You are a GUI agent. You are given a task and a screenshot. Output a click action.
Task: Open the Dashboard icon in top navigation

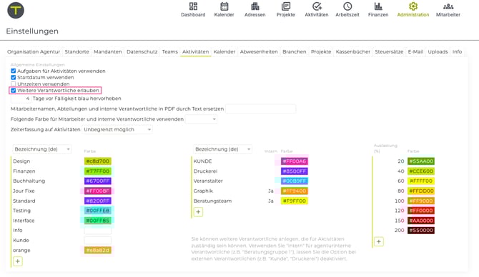pos(193,6)
